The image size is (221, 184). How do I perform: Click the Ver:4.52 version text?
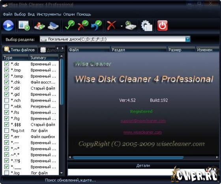click(127, 100)
